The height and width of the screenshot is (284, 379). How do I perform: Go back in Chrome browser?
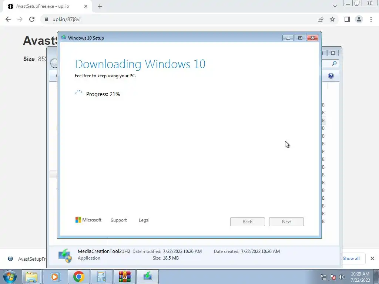[x=8, y=19]
